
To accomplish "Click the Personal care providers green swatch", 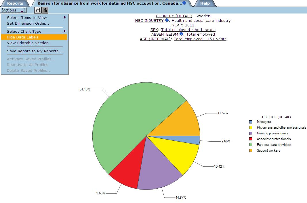I will click(x=251, y=145).
